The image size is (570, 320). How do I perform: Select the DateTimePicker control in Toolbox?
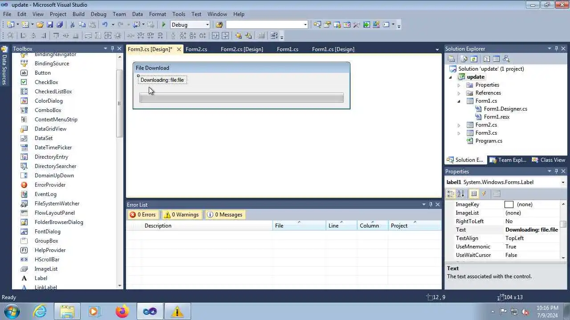coord(53,148)
